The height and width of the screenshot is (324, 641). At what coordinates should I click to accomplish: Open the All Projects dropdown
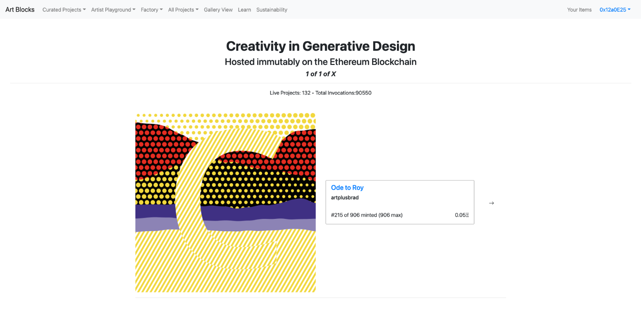click(183, 10)
